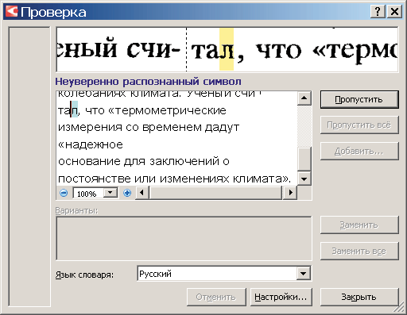Click the horizontal scrollbar track
The image size is (407, 315).
point(216,193)
